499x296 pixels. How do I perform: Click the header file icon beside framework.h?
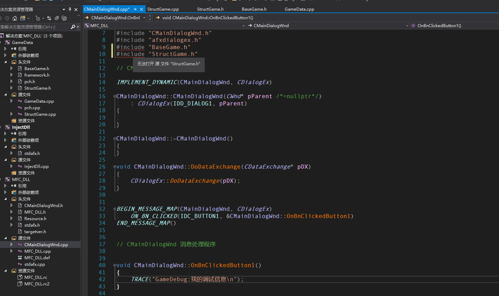click(20, 75)
